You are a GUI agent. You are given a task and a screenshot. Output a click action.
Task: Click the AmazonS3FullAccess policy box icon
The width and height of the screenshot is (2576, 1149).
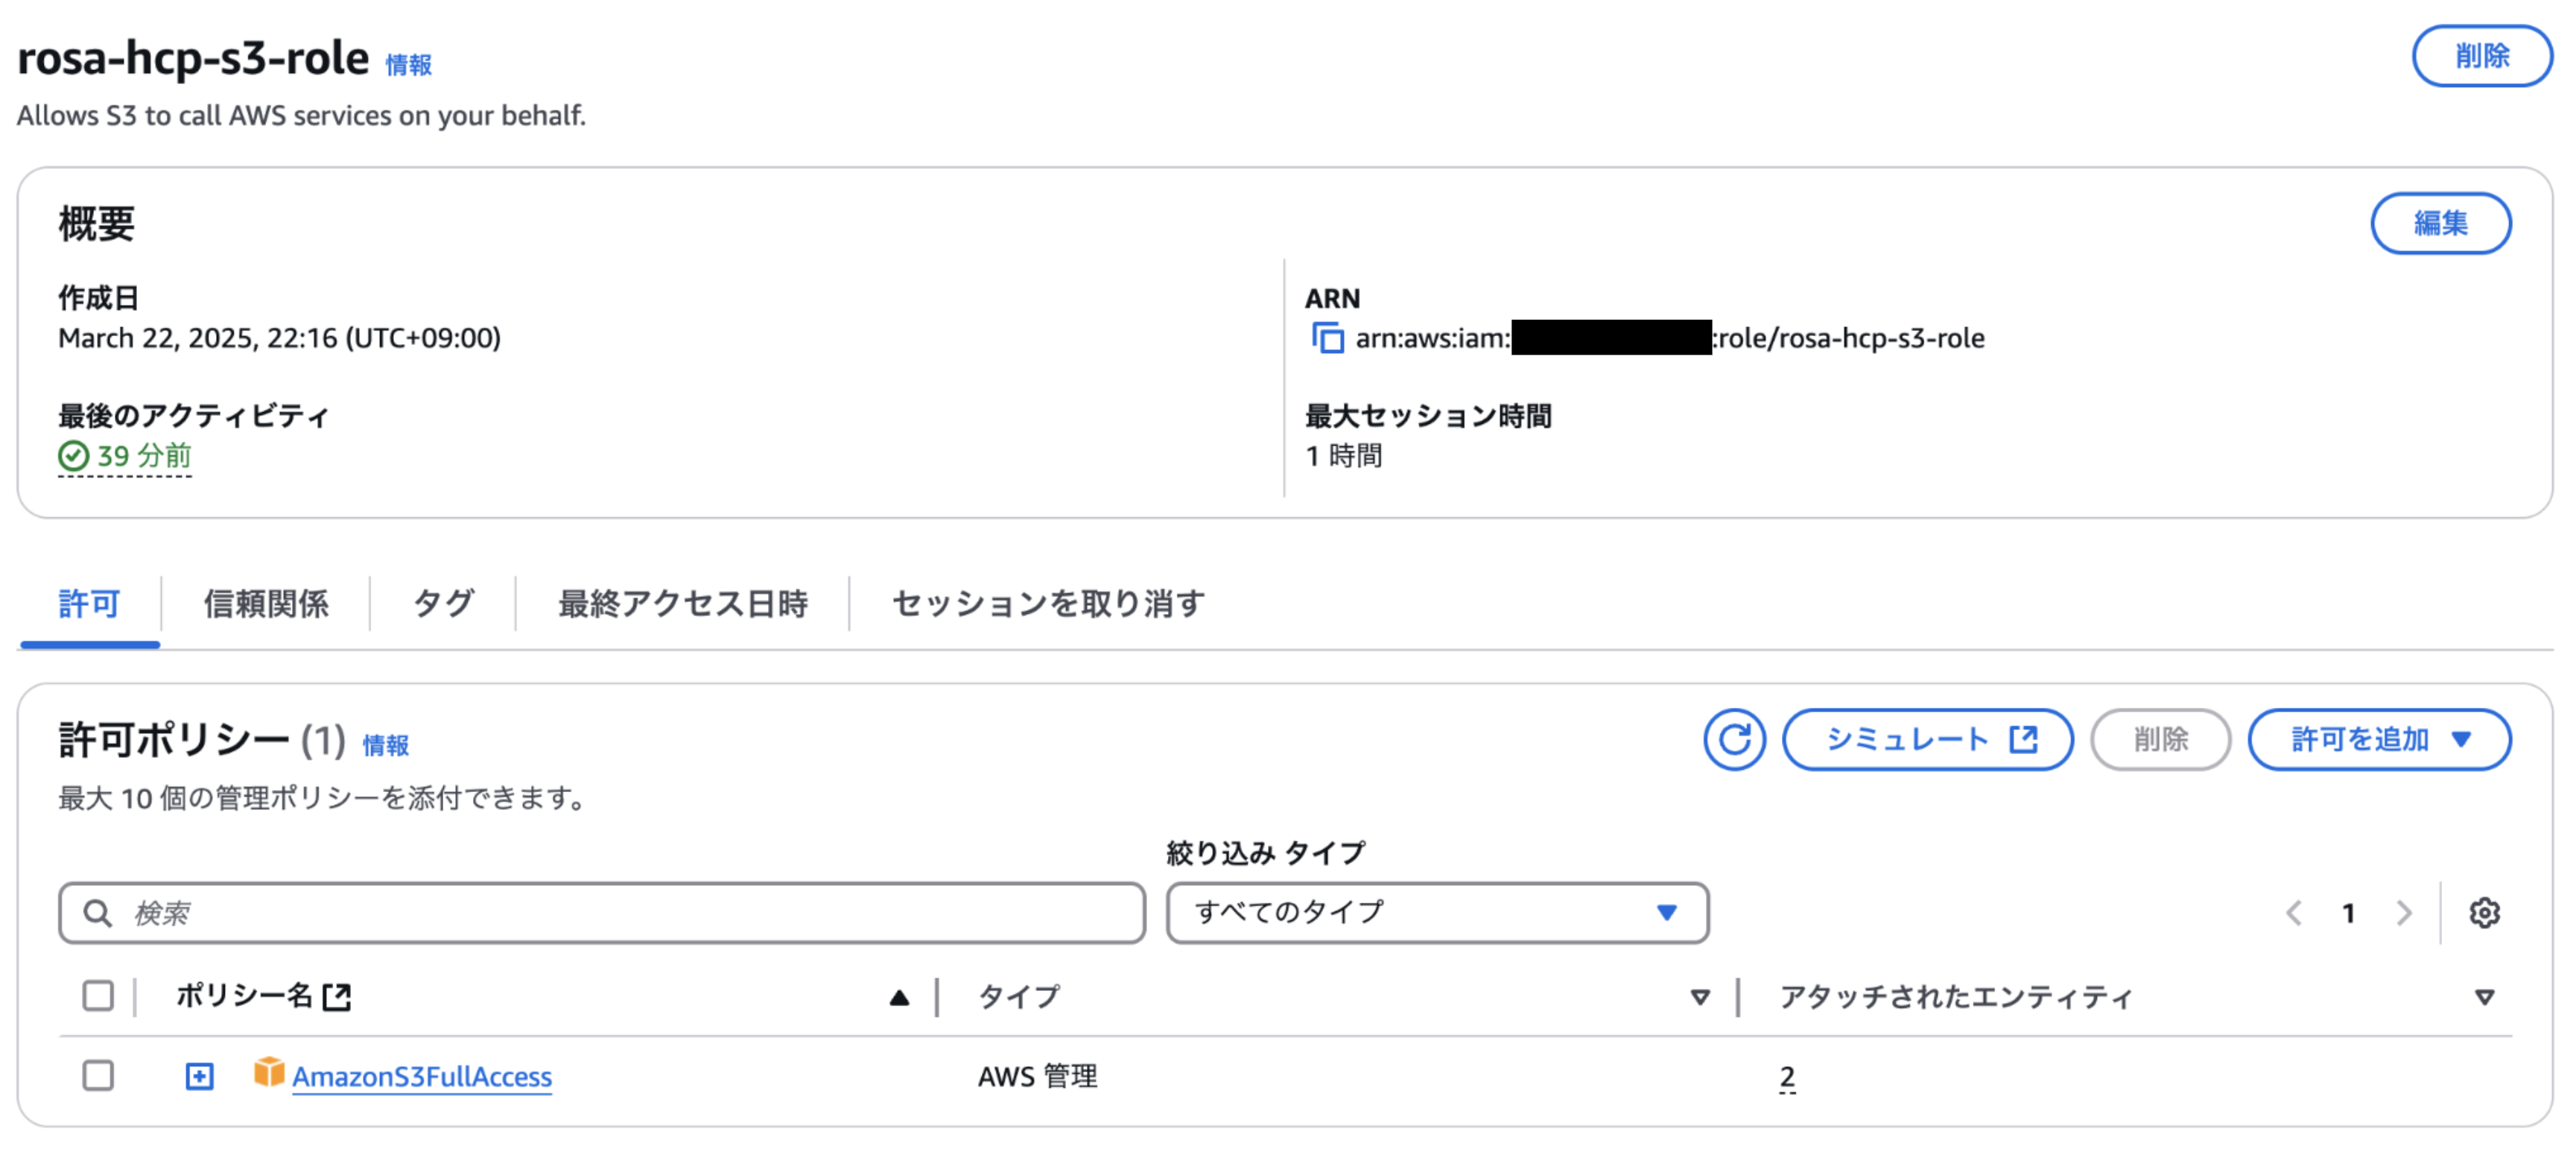click(268, 1073)
